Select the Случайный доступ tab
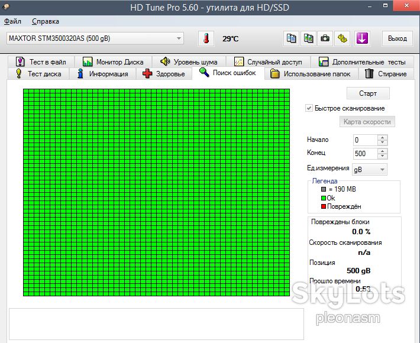The width and height of the screenshot is (420, 343). tap(268, 62)
